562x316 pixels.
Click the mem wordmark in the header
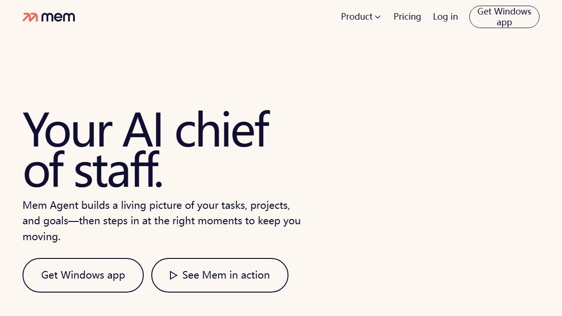[58, 17]
